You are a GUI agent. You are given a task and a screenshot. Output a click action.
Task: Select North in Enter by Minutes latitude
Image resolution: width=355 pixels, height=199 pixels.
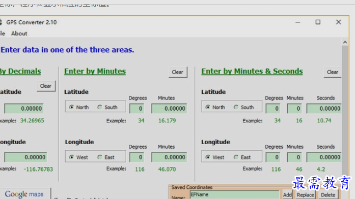(x=79, y=107)
